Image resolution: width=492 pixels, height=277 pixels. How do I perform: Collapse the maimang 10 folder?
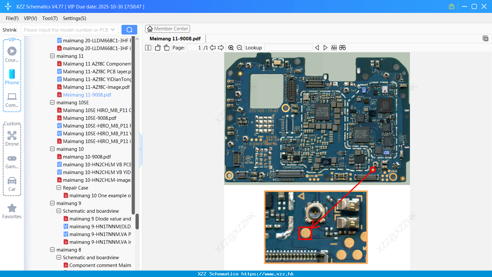pyautogui.click(x=52, y=149)
